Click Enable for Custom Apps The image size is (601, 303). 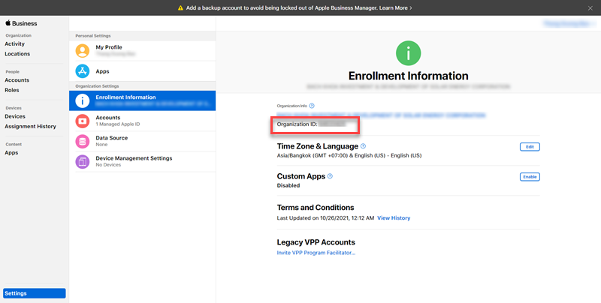pos(530,177)
